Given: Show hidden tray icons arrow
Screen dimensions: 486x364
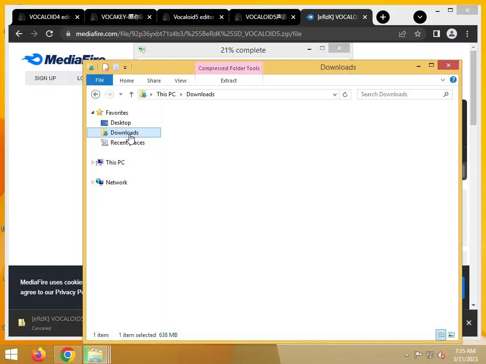Looking at the screenshot, I should click(407, 355).
